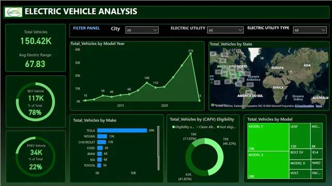The image size is (332, 186).
Task: Click the 78% BEV percentage text
Action: point(35,113)
